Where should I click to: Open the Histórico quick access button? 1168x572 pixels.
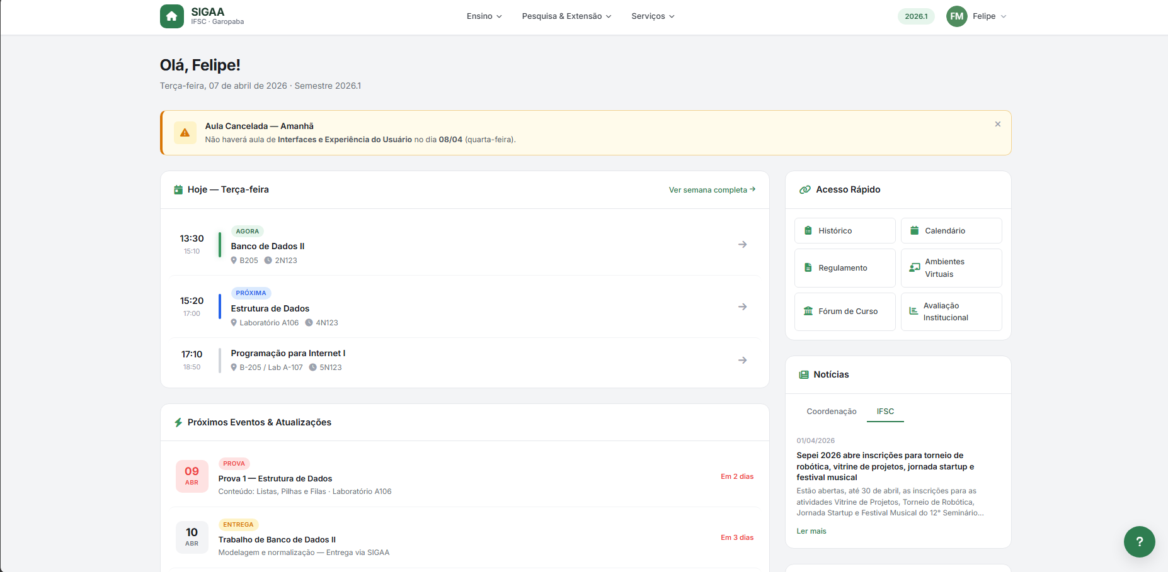pos(845,231)
